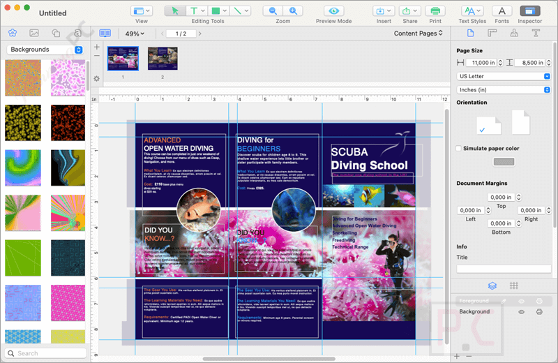Screen dimensions: 558x363
Task: Select the Text tool
Action: [197, 10]
